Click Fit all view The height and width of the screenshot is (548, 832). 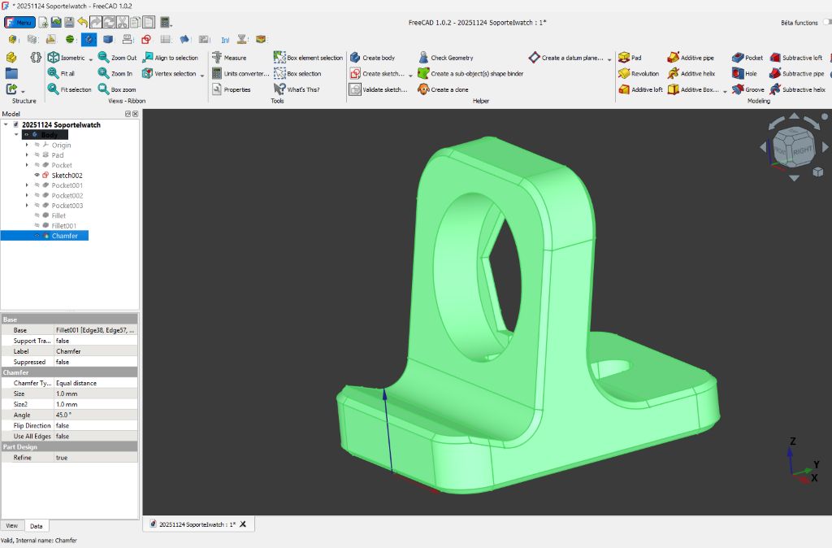click(62, 73)
